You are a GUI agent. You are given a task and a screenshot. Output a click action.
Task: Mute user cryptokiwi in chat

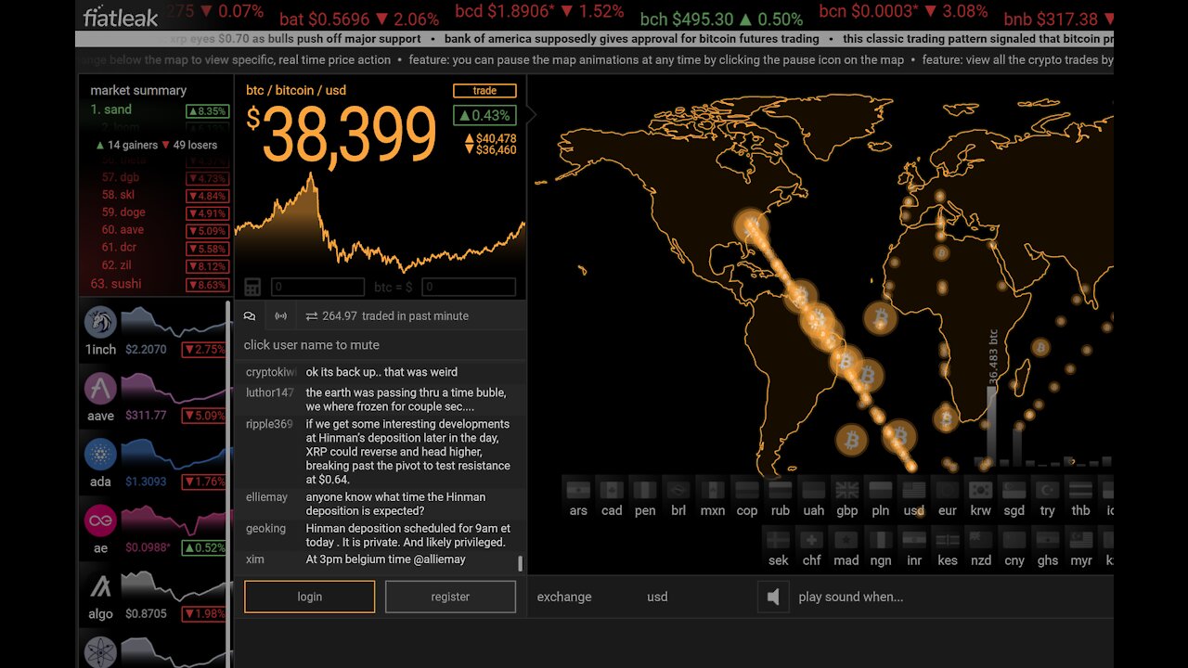(269, 372)
